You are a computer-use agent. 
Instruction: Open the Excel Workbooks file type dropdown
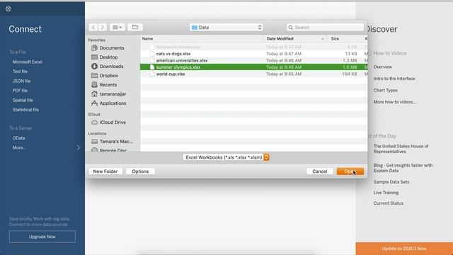click(226, 157)
